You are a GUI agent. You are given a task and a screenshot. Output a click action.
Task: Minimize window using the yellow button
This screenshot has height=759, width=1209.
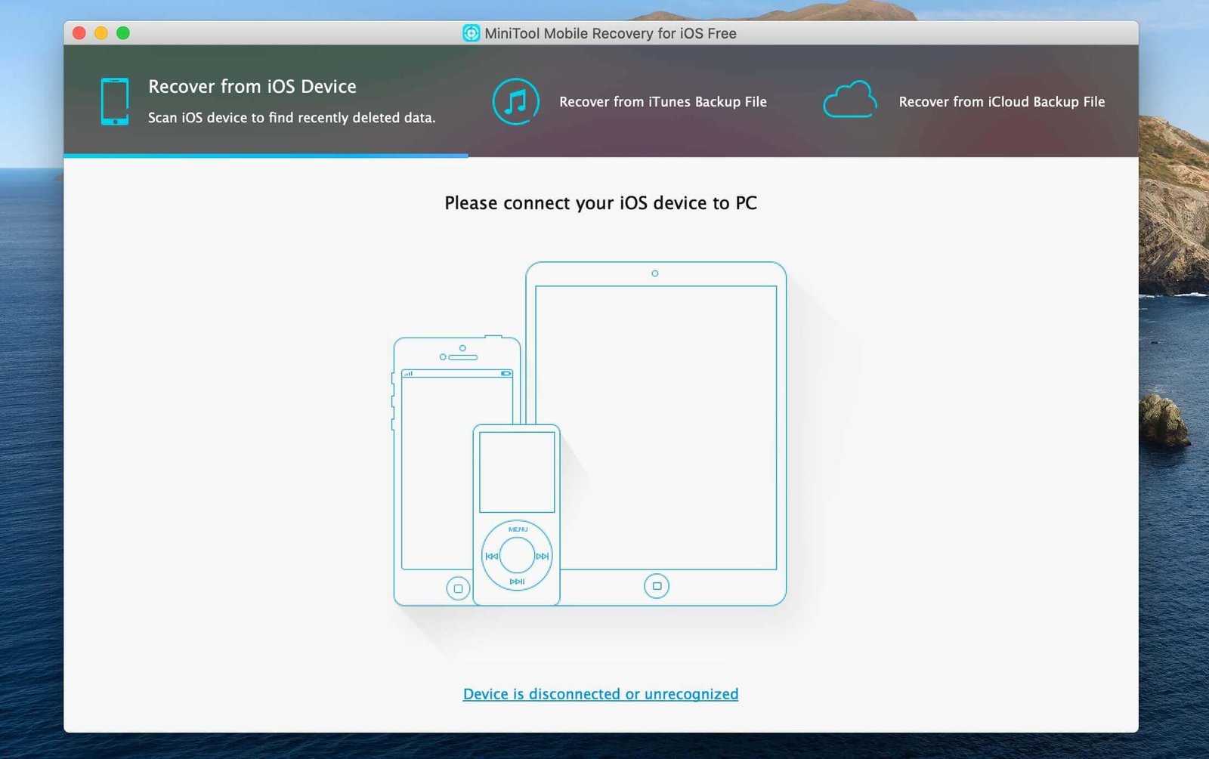101,33
